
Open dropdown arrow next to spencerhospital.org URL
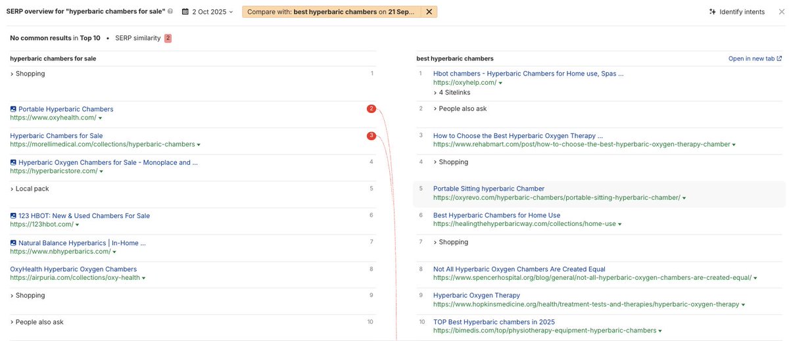pos(755,278)
